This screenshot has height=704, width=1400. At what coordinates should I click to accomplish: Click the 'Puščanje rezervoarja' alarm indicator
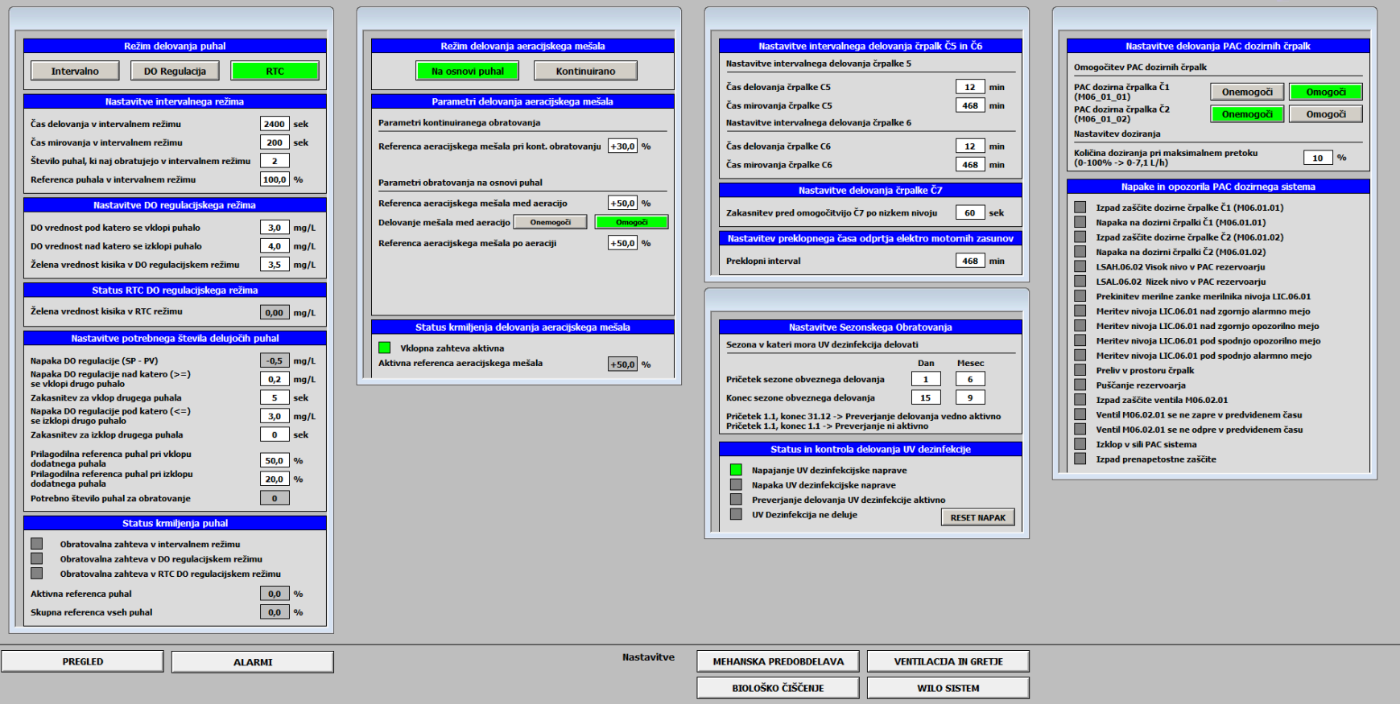click(1080, 385)
